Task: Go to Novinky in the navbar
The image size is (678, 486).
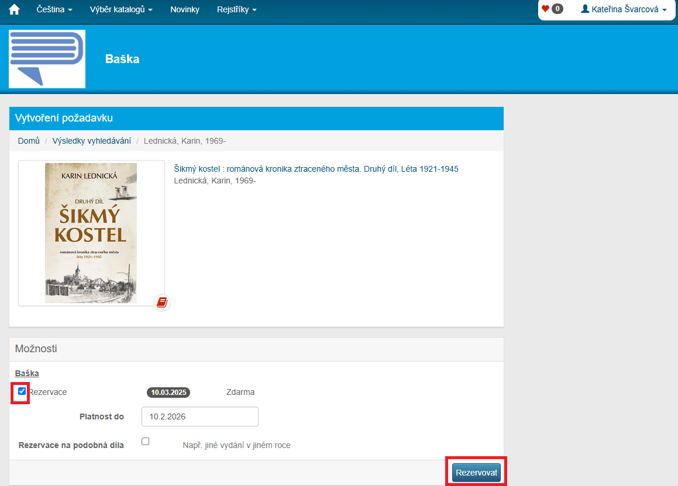Action: 185,9
